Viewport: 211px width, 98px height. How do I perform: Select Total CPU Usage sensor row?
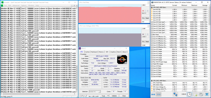tap(180, 64)
